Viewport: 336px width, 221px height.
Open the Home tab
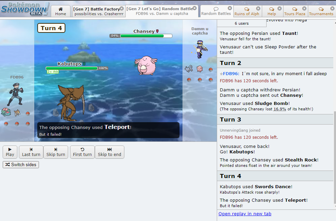[61, 12]
